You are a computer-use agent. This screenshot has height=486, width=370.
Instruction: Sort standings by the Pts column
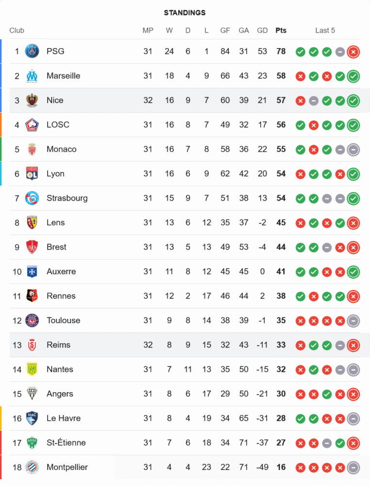pyautogui.click(x=281, y=30)
